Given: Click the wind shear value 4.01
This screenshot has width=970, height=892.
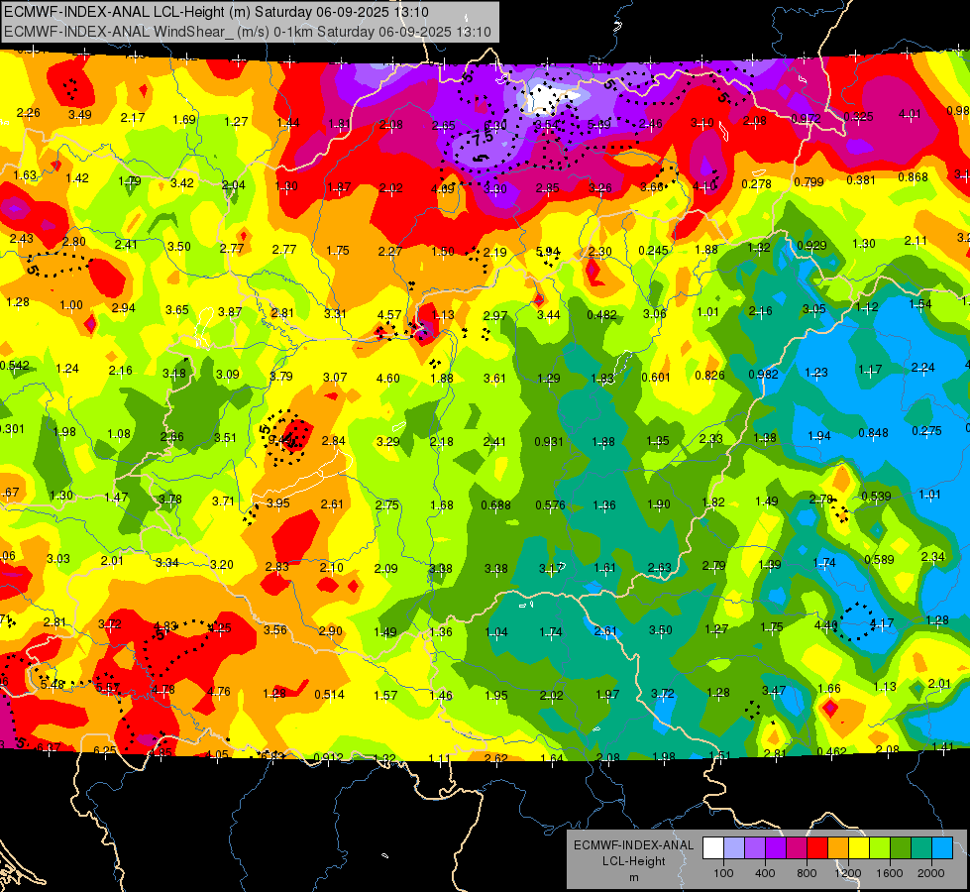Looking at the screenshot, I should coord(910,114).
